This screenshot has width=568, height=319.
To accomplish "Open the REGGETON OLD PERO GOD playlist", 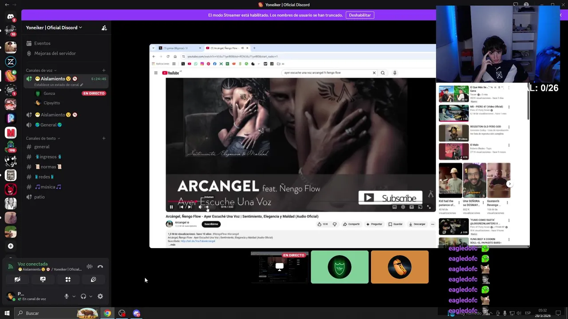I will coord(474,133).
